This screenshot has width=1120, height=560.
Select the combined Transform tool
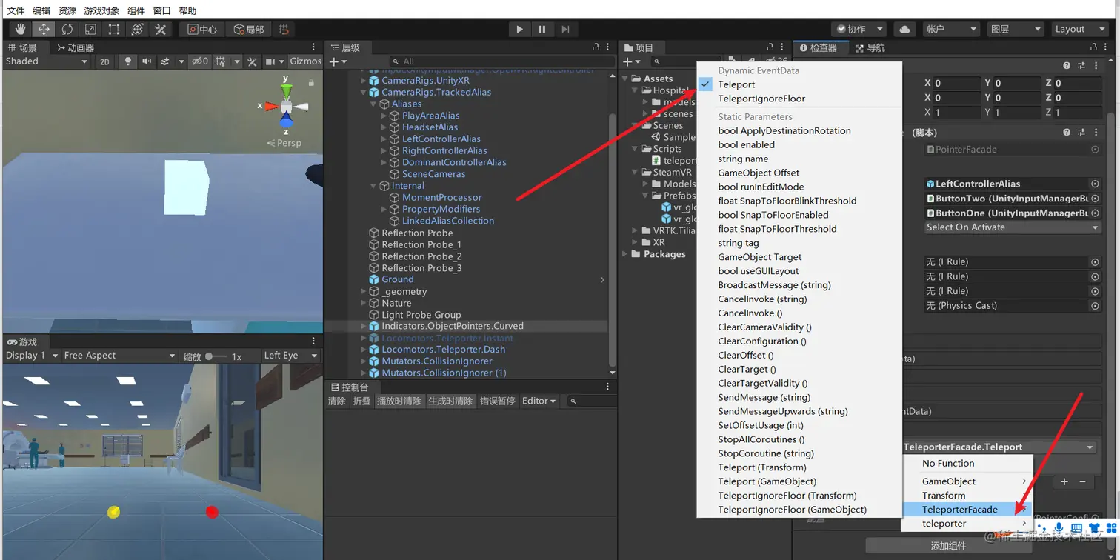[137, 29]
